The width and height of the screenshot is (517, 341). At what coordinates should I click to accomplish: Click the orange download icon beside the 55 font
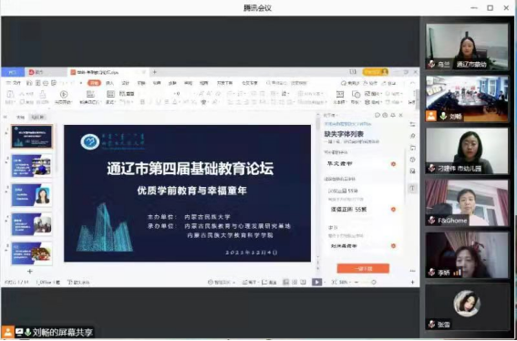[x=393, y=210]
